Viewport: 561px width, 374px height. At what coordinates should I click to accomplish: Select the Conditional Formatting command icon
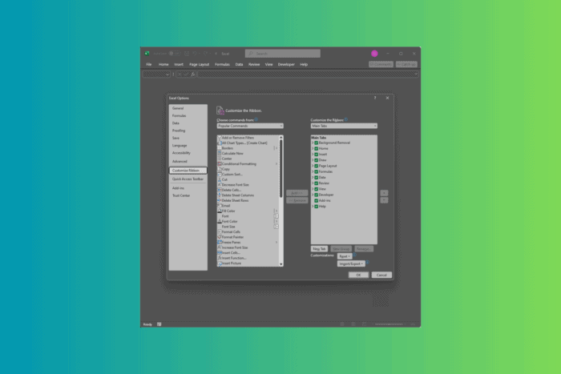pyautogui.click(x=220, y=163)
